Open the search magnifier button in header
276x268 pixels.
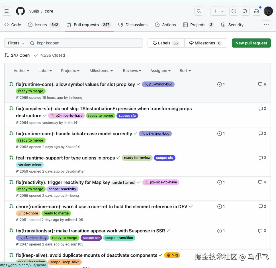pos(199,11)
